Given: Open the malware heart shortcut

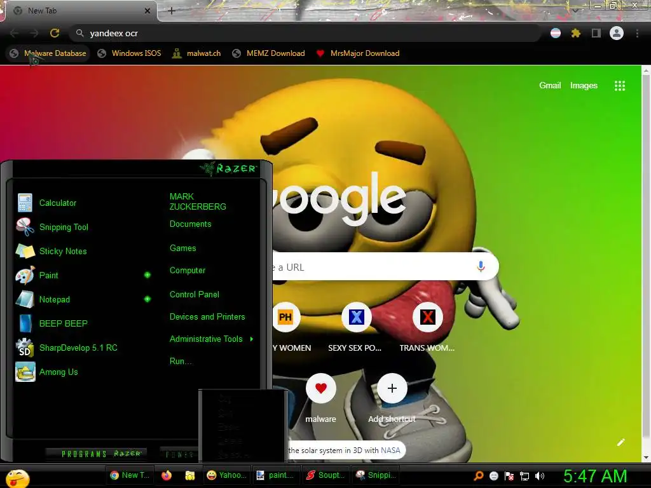Looking at the screenshot, I should [x=321, y=388].
